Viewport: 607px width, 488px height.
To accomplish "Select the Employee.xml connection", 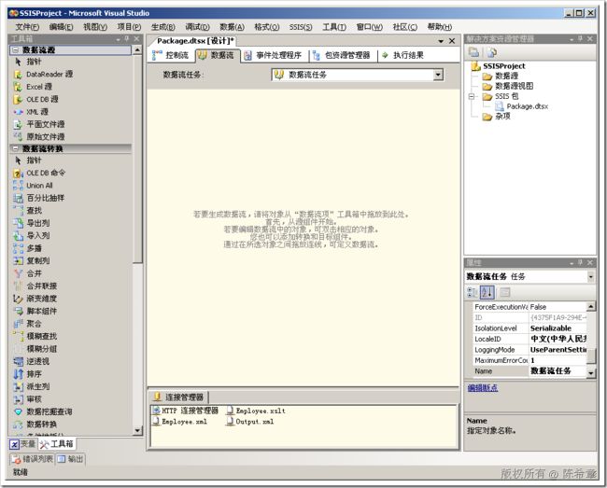I will (x=180, y=422).
